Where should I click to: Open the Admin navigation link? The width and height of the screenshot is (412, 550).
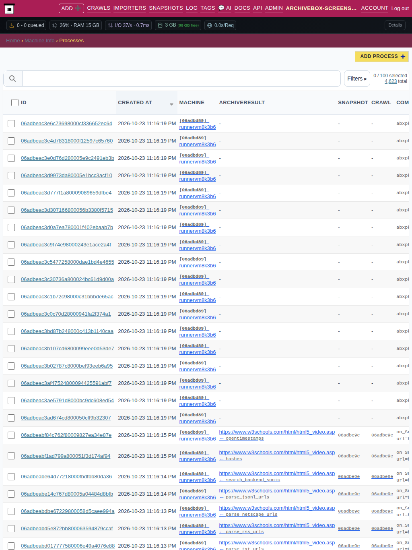click(274, 8)
